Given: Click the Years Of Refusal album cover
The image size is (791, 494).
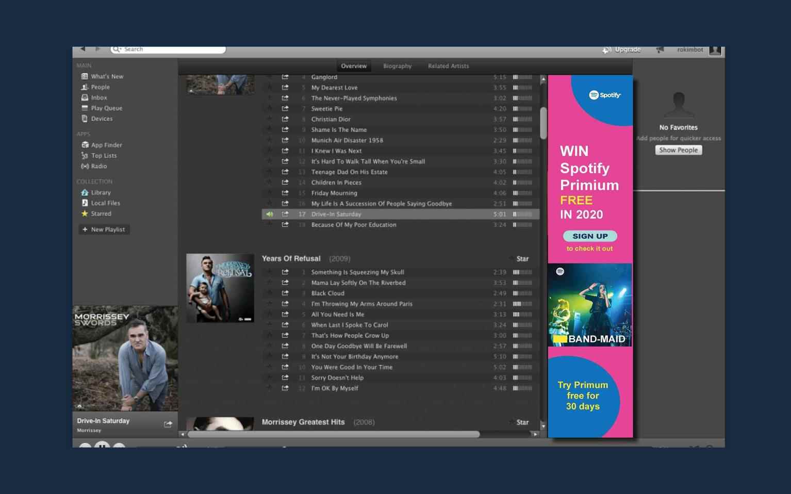Looking at the screenshot, I should tap(220, 288).
